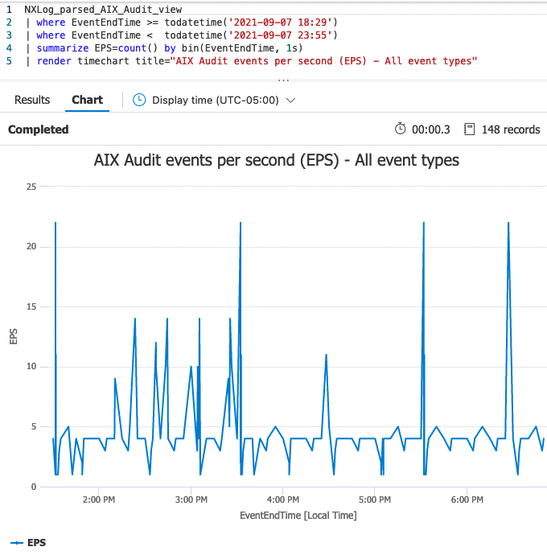Screen dimensions: 547x555
Task: Select the Chart tab
Action: 87,100
